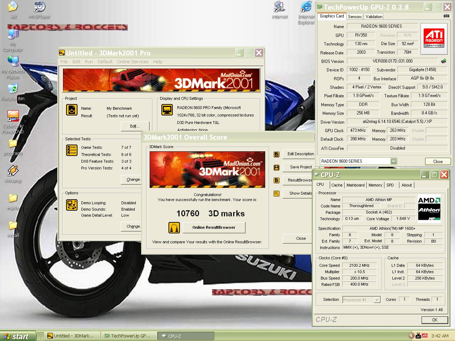The height and width of the screenshot is (341, 455).
Task: Open the GPU-Z card selection dropdown
Action: tap(394, 161)
